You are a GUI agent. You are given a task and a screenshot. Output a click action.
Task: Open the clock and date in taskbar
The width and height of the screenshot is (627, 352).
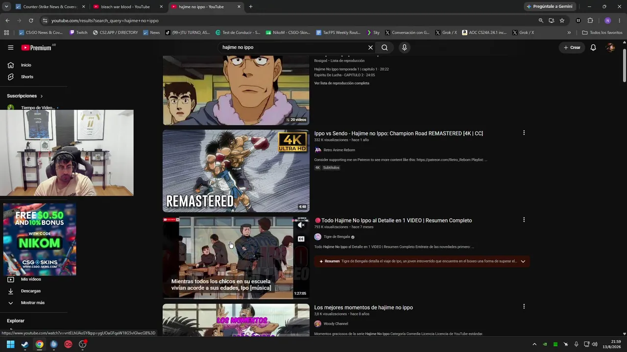tap(611, 344)
